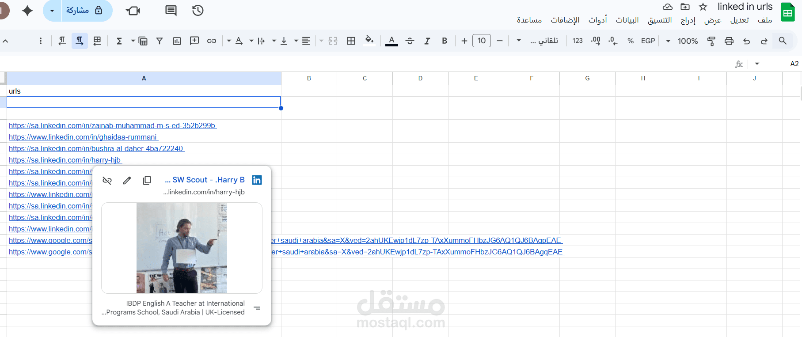Viewport: 802px width, 337px height.
Task: Click the font size field showing 10
Action: (x=482, y=41)
